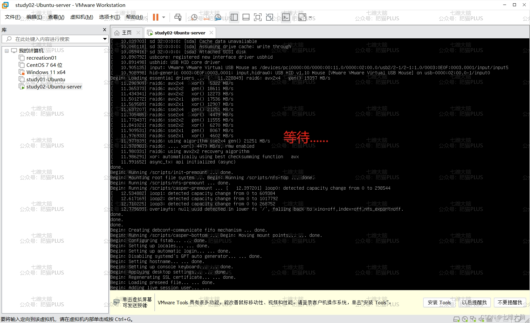Click the send Ctrl+Alt+Del toolbar icon
Image resolution: width=530 pixels, height=323 pixels.
tap(178, 17)
